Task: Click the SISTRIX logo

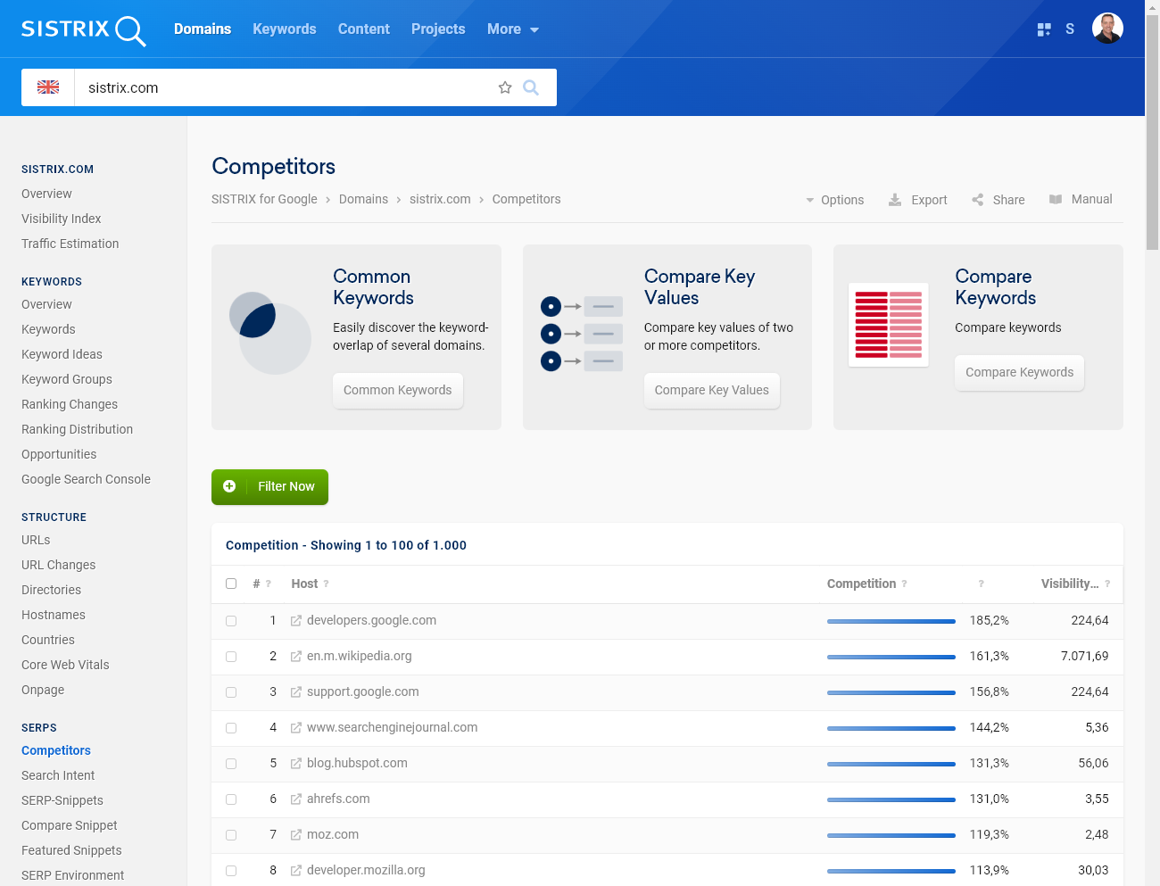Action: 83,29
